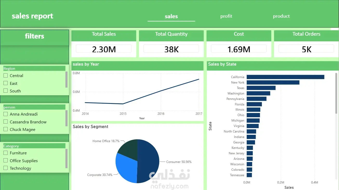339x190 pixels.
Task: Highlight the Washington bar
Action: tap(258, 93)
